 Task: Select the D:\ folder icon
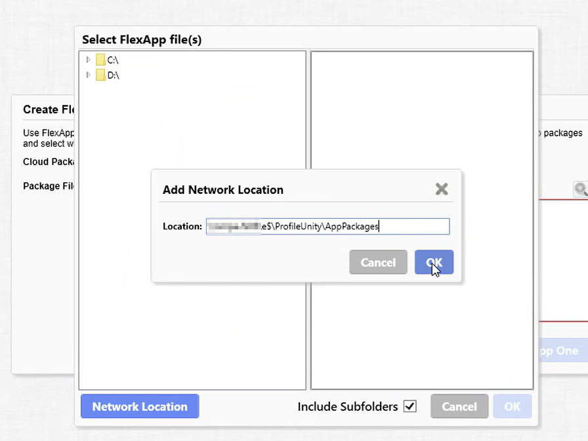click(100, 75)
